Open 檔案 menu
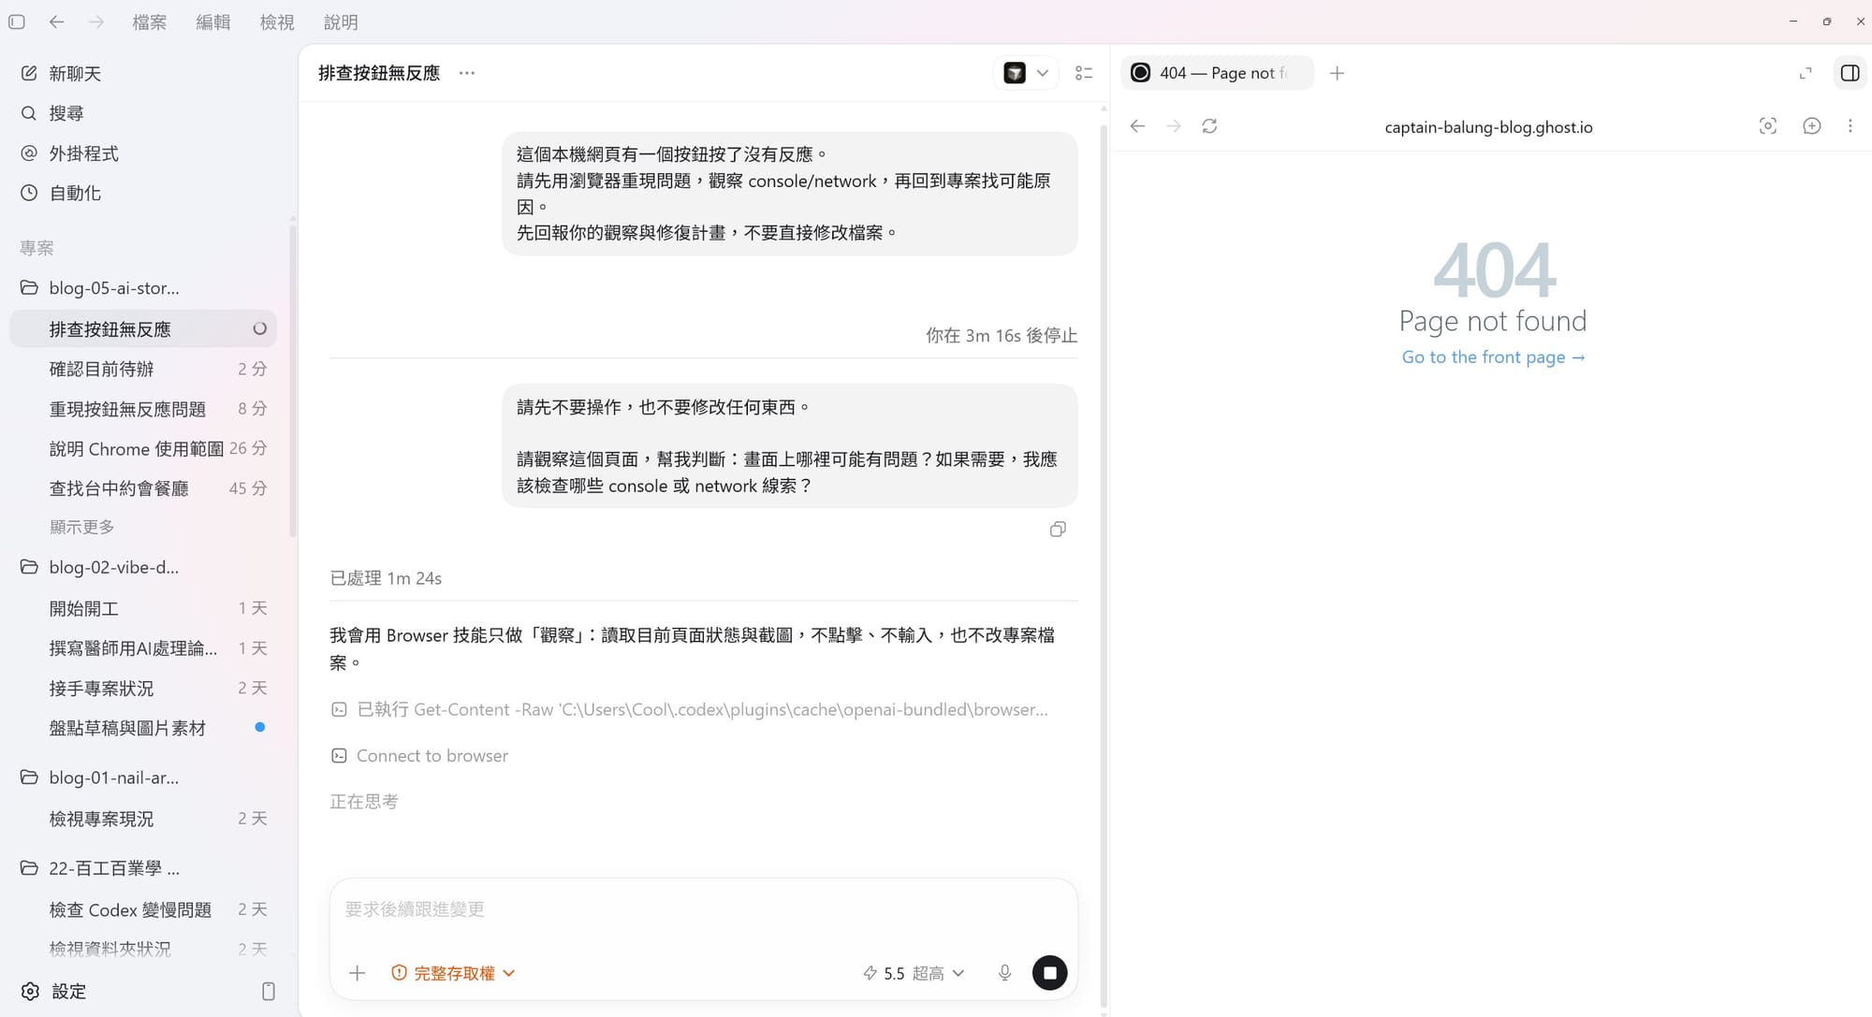1872x1017 pixels. pos(150,22)
